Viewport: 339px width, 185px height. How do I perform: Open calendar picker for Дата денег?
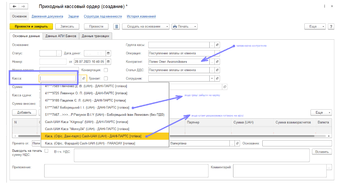[x=108, y=53]
